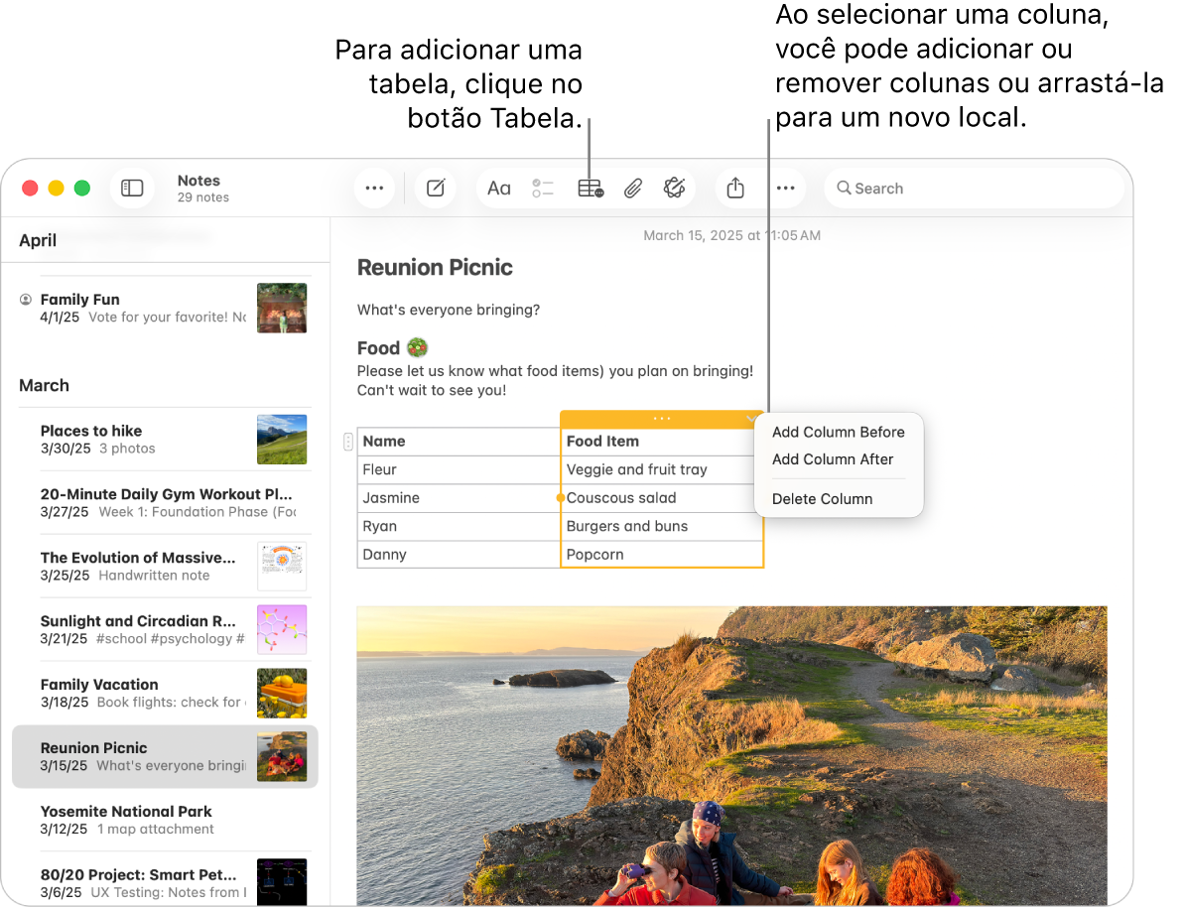The image size is (1185, 908).
Task: Choose Add Column After
Action: 832,459
